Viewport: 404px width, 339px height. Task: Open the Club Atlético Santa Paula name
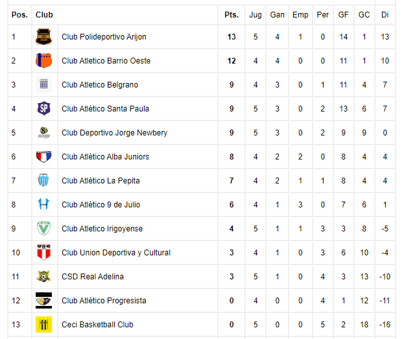click(106, 109)
